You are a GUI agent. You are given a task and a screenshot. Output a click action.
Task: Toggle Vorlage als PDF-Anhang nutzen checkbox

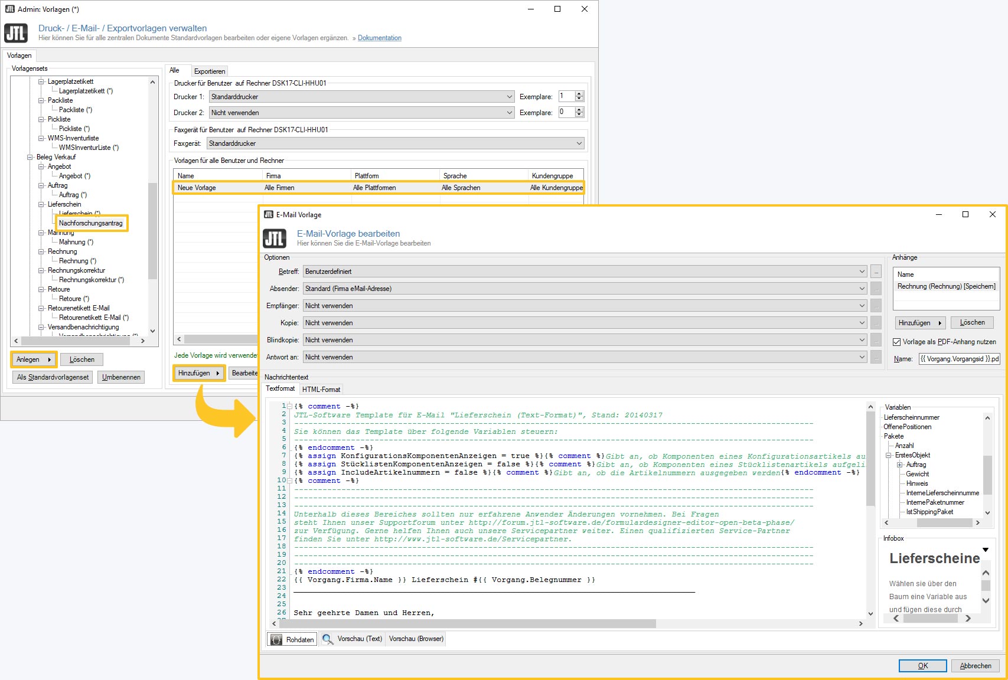896,342
